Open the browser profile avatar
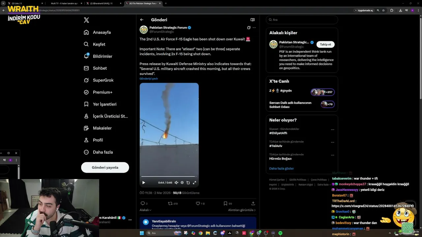 coord(412,11)
